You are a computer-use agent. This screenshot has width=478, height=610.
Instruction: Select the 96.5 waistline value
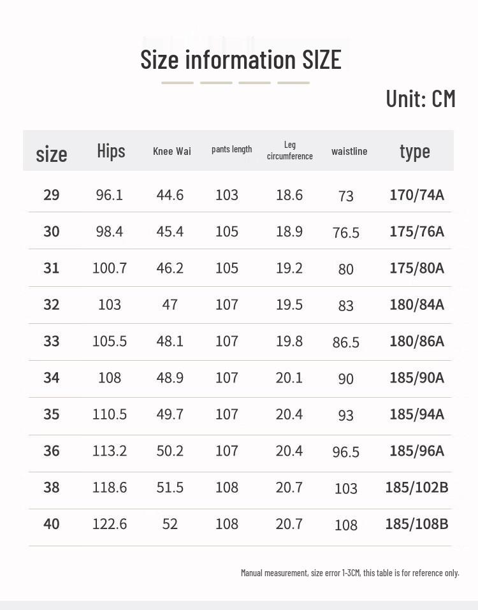(346, 452)
